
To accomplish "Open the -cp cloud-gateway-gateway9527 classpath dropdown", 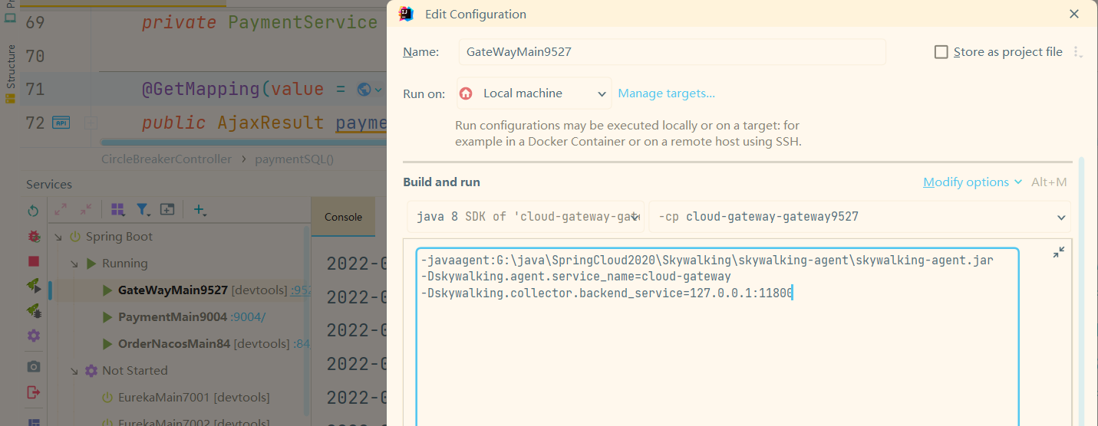I will pyautogui.click(x=859, y=217).
